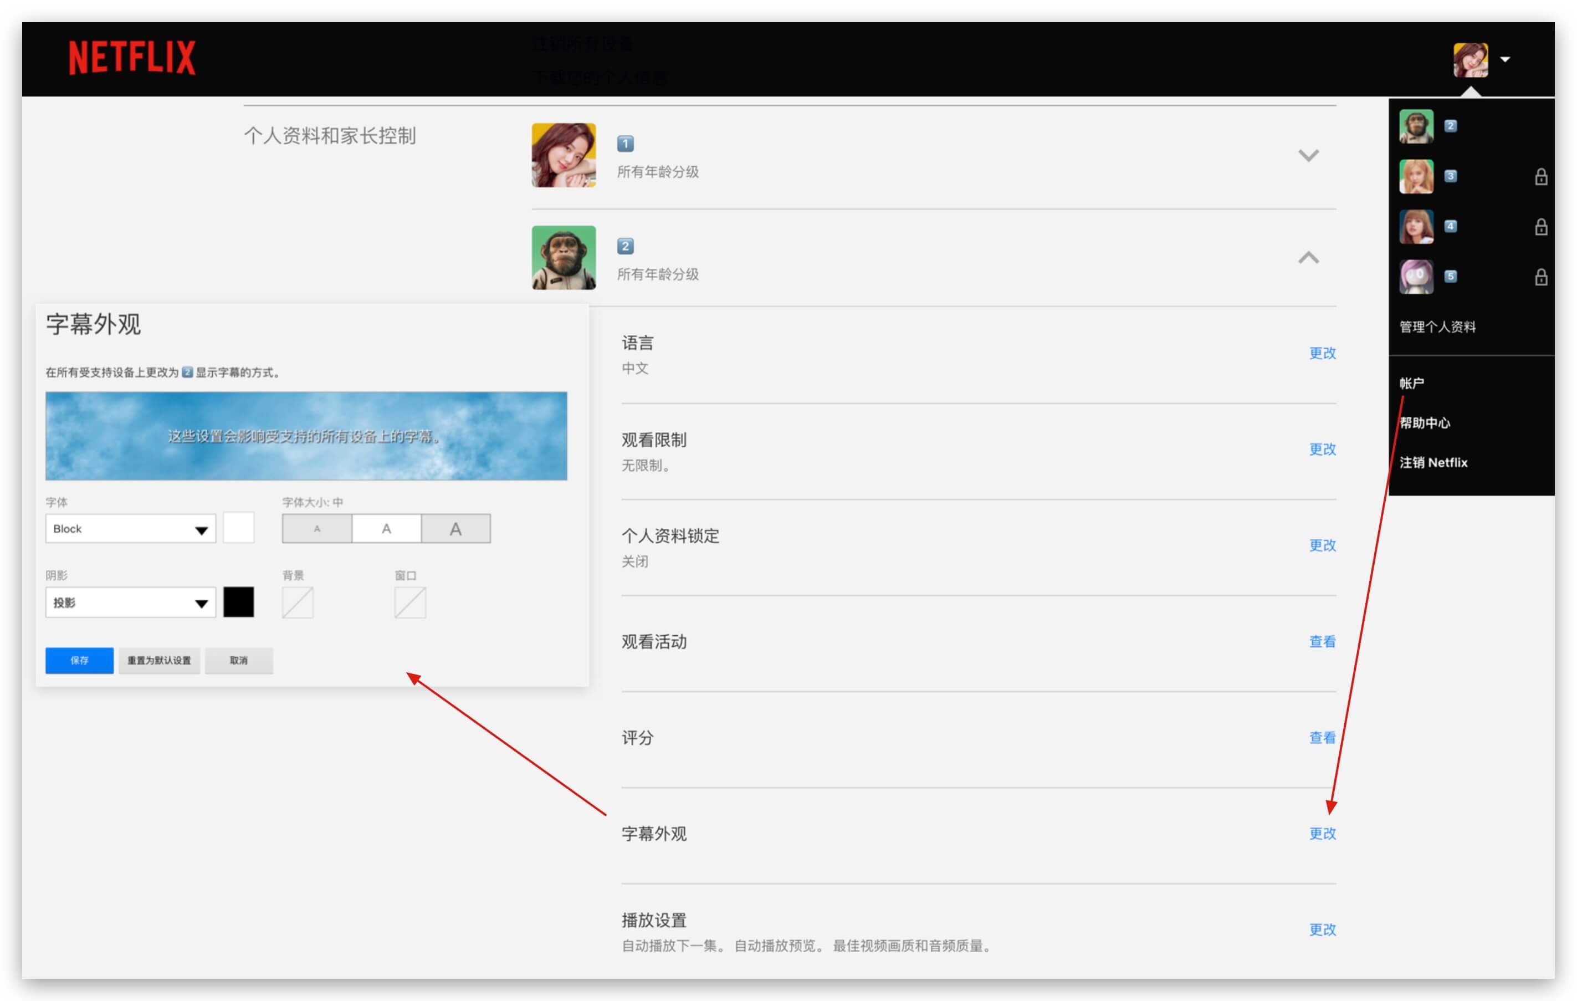Open the Block font dropdown
Screen dimensions: 1577x1001
point(130,529)
